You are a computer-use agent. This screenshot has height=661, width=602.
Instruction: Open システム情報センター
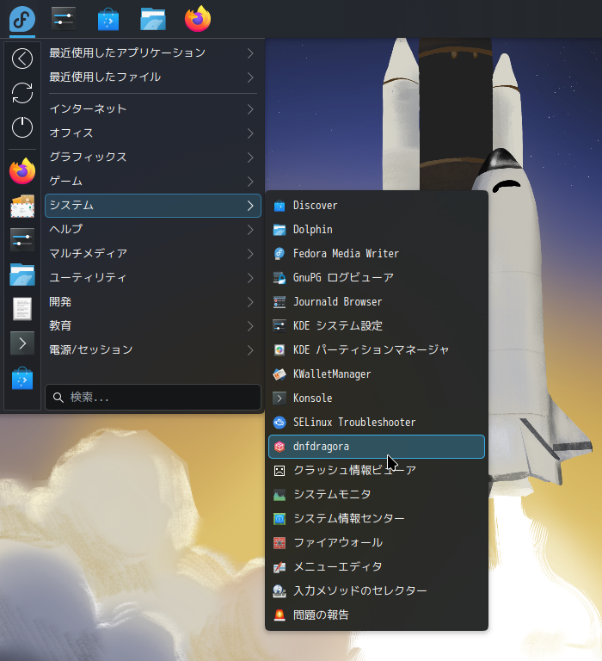(x=377, y=518)
